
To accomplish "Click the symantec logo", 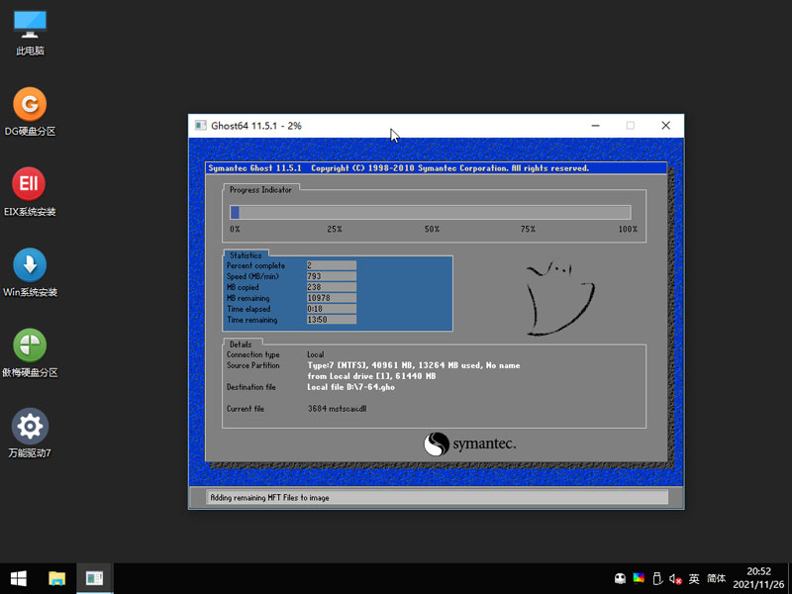I will (469, 444).
